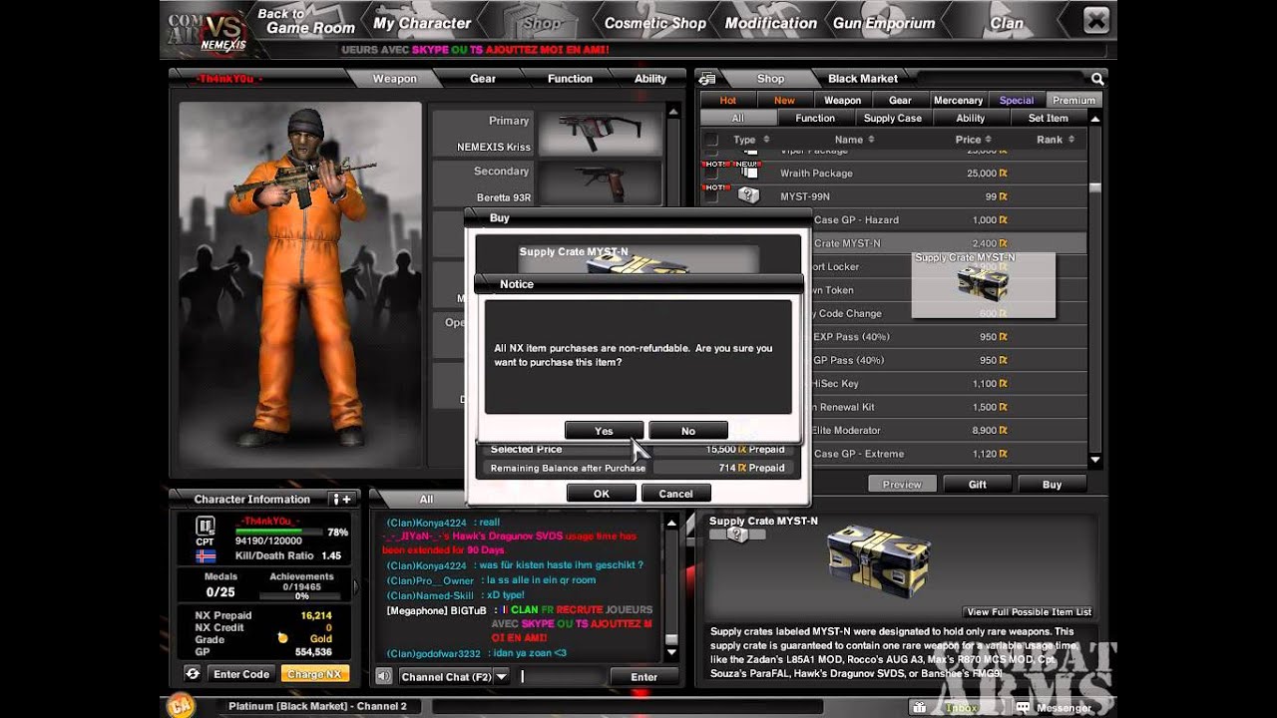Sort shop list by Type

pos(751,140)
